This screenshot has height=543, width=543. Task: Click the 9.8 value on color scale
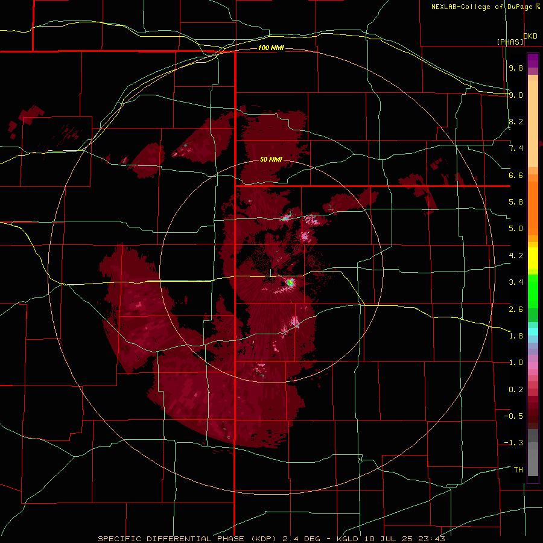click(x=516, y=68)
